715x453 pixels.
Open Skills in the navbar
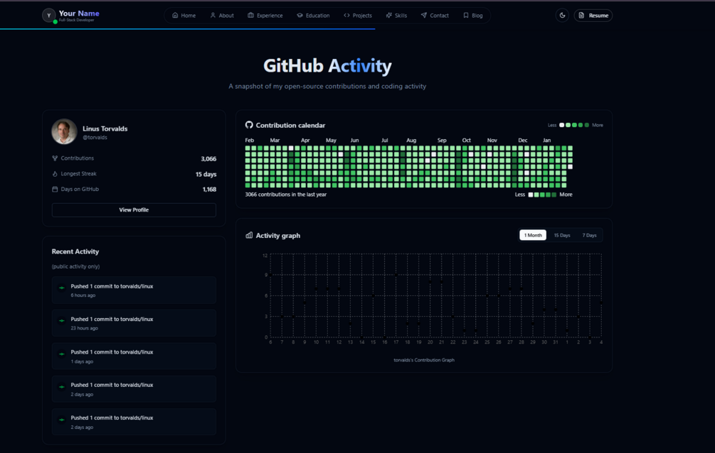[x=396, y=16]
